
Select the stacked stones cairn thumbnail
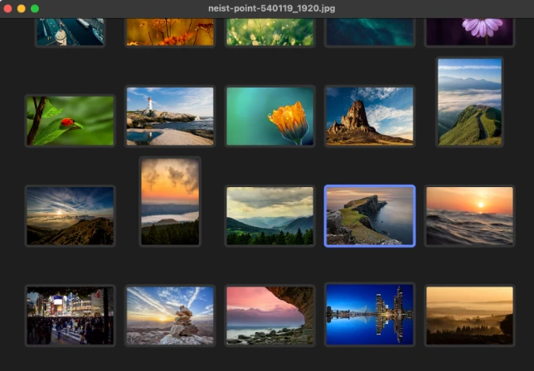170,316
